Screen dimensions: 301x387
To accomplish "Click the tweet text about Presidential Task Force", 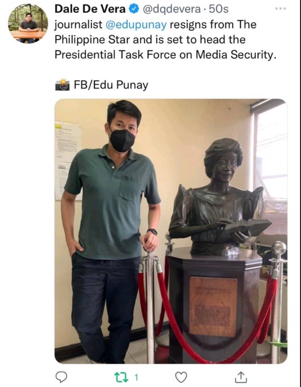I will click(x=166, y=39).
